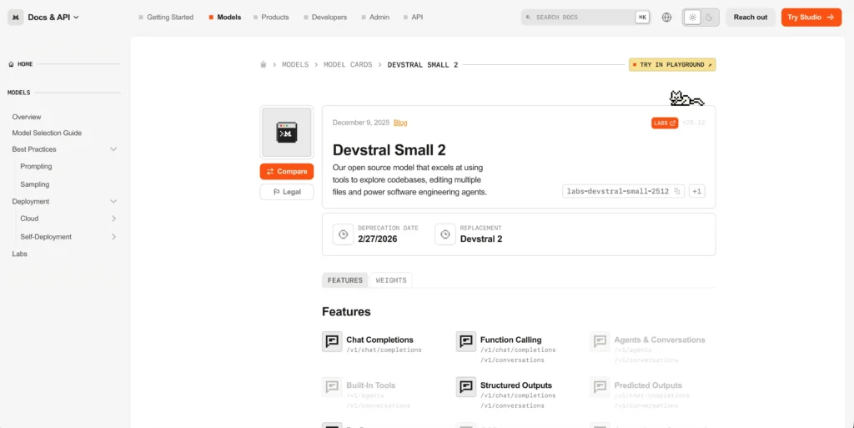Click the Predicted Outputs feature icon
Screen dimensions: 854x428
(600, 387)
